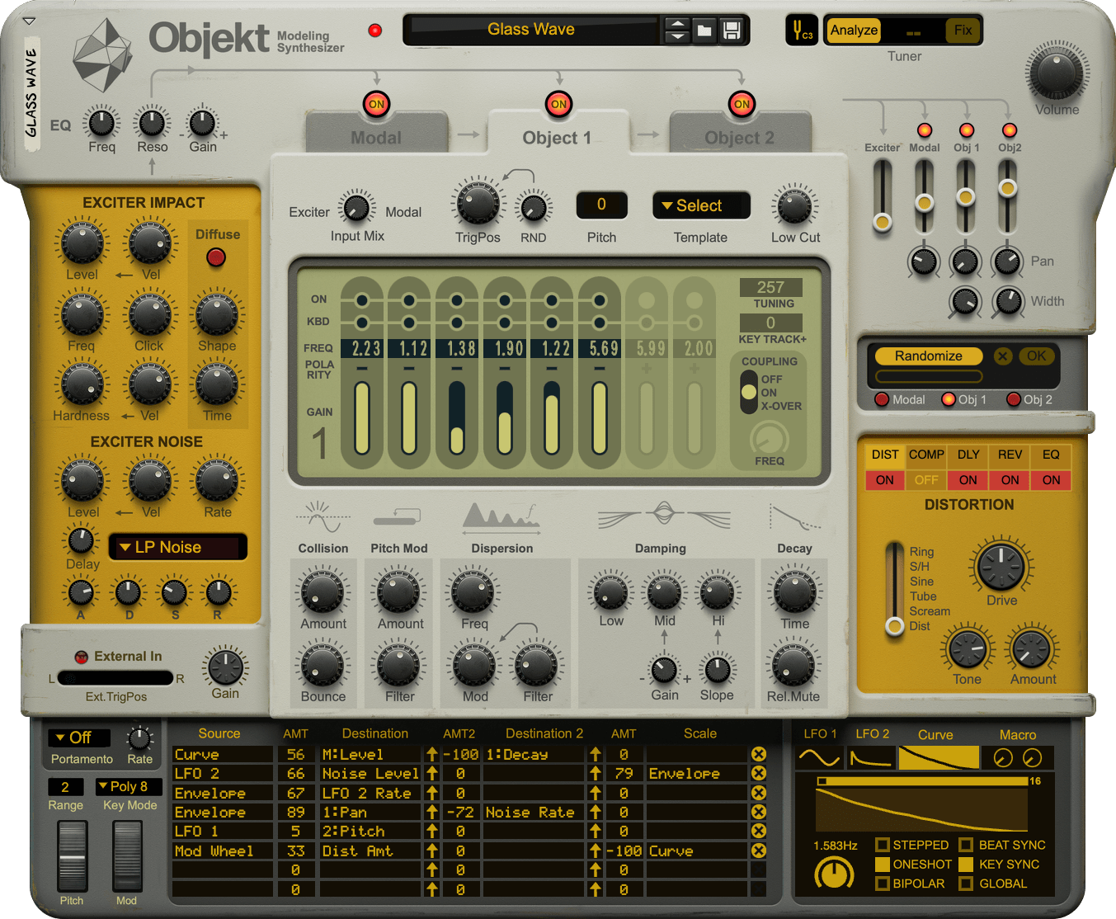
Task: Open the REV effect tab
Action: pos(1010,455)
